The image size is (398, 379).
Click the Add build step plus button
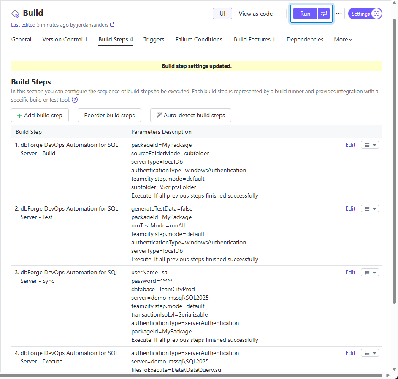tap(40, 115)
